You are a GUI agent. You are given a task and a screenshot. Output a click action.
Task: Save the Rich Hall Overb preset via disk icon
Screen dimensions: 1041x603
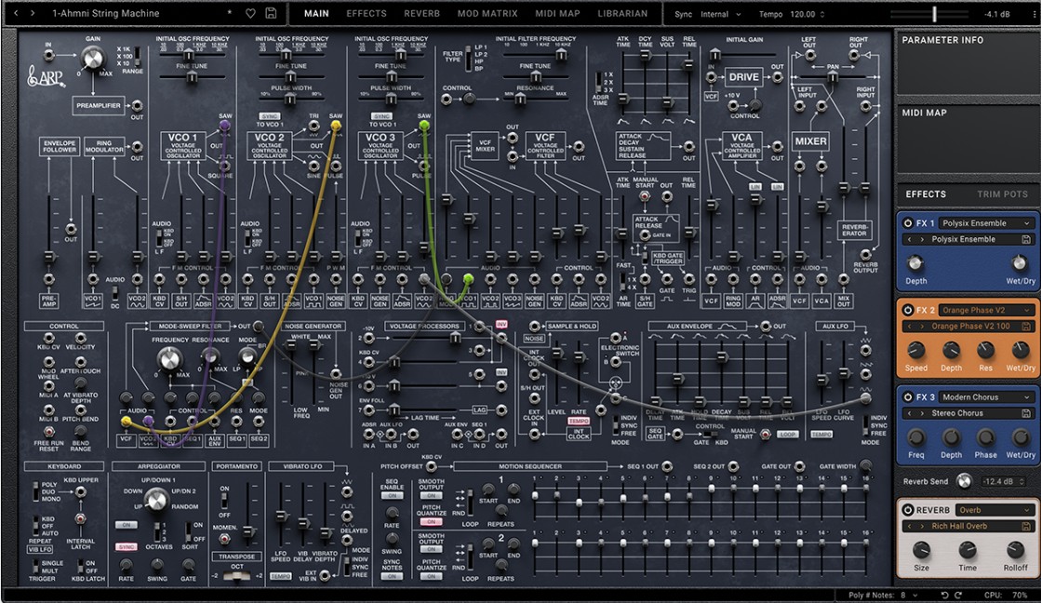click(x=1026, y=526)
